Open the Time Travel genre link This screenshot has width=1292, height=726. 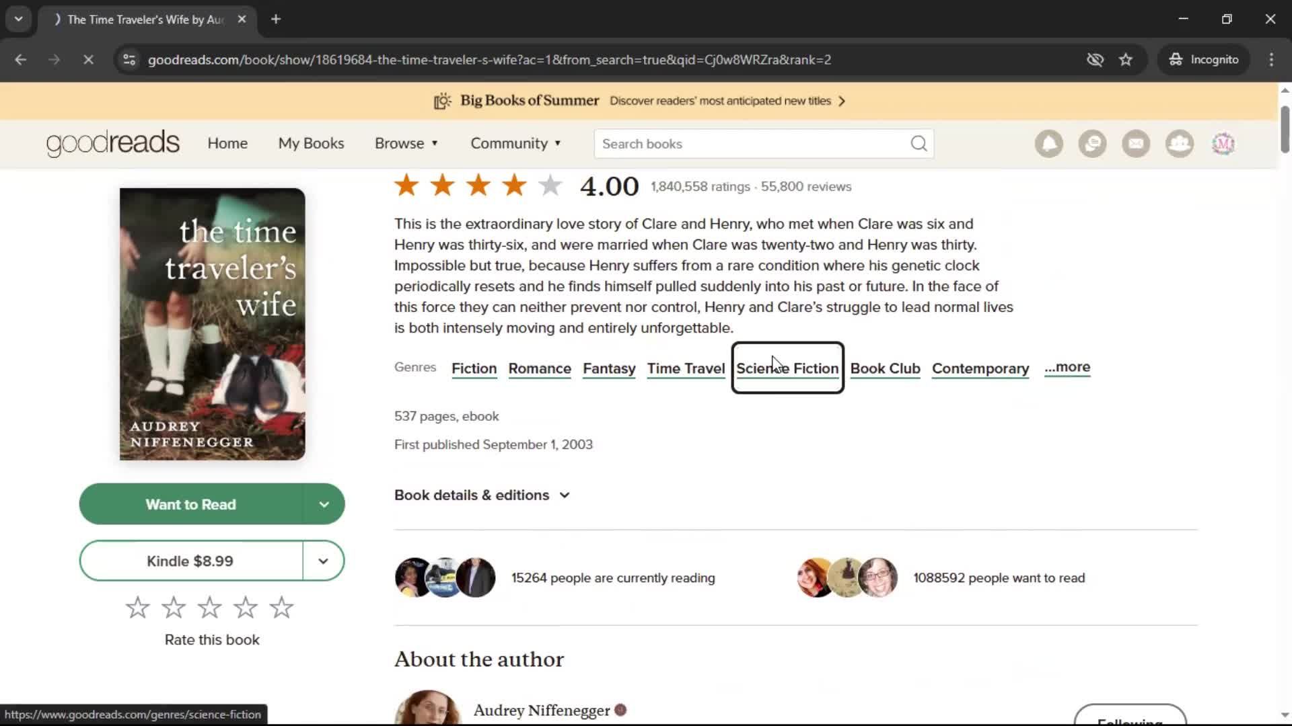click(686, 369)
